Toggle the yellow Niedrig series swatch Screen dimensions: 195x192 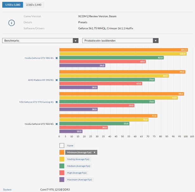(62, 159)
